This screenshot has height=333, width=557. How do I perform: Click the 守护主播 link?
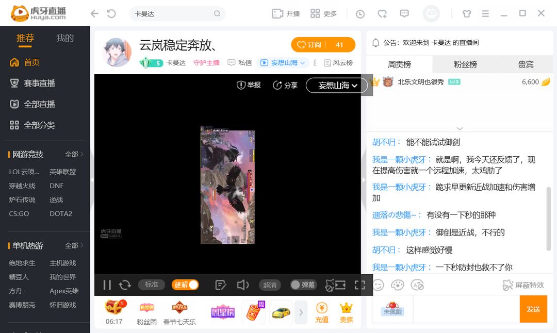(206, 63)
